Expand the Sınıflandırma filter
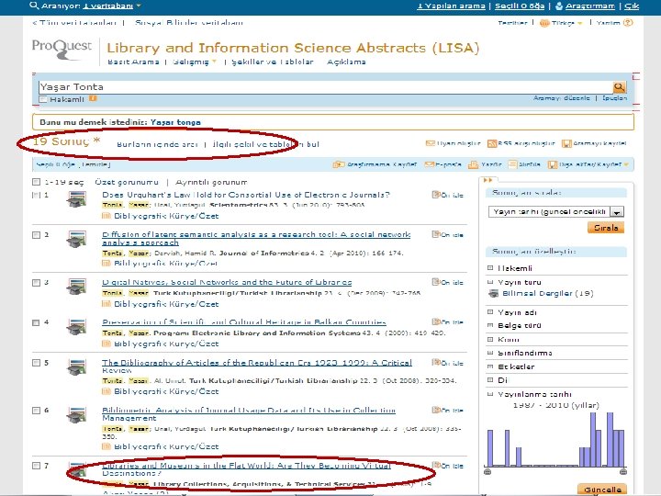The height and width of the screenshot is (496, 661). point(490,353)
